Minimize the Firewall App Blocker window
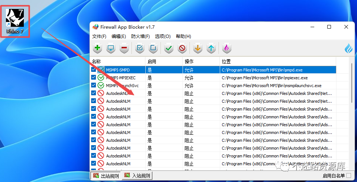 tap(312, 27)
